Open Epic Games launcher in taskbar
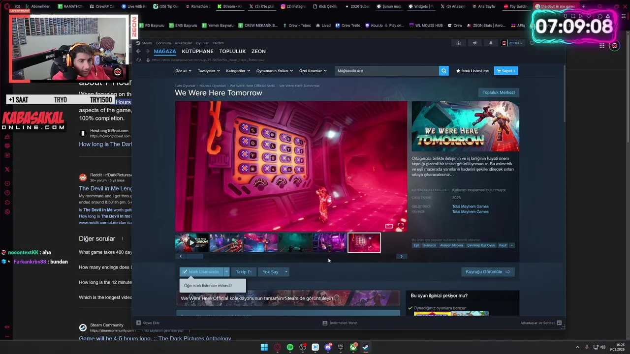The width and height of the screenshot is (630, 354). 341,347
